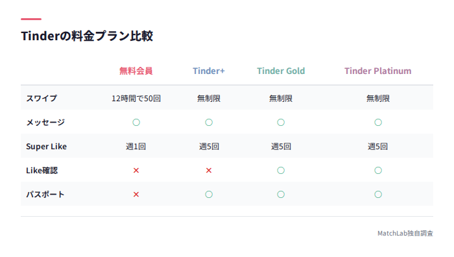Click 週5回 in the Tinder+ column
The width and height of the screenshot is (454, 257).
[x=209, y=146]
